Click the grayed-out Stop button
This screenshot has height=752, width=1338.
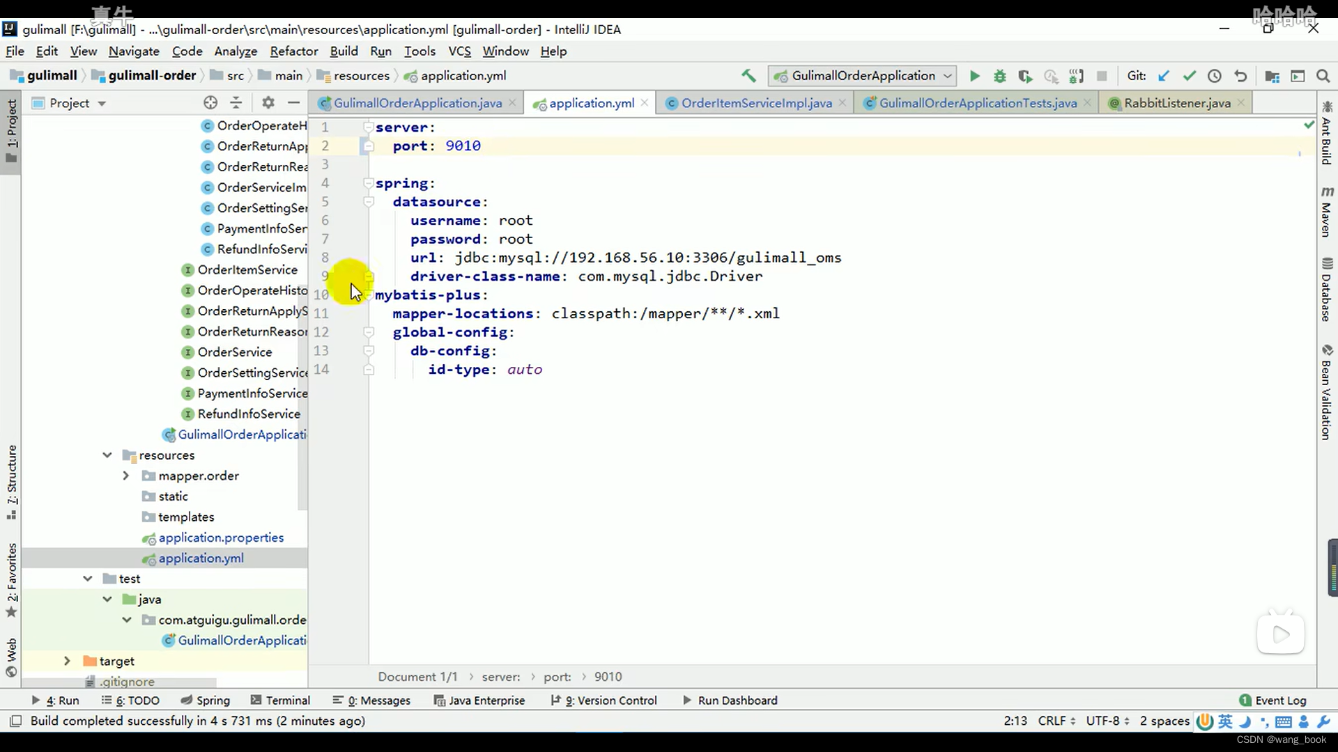1102,76
